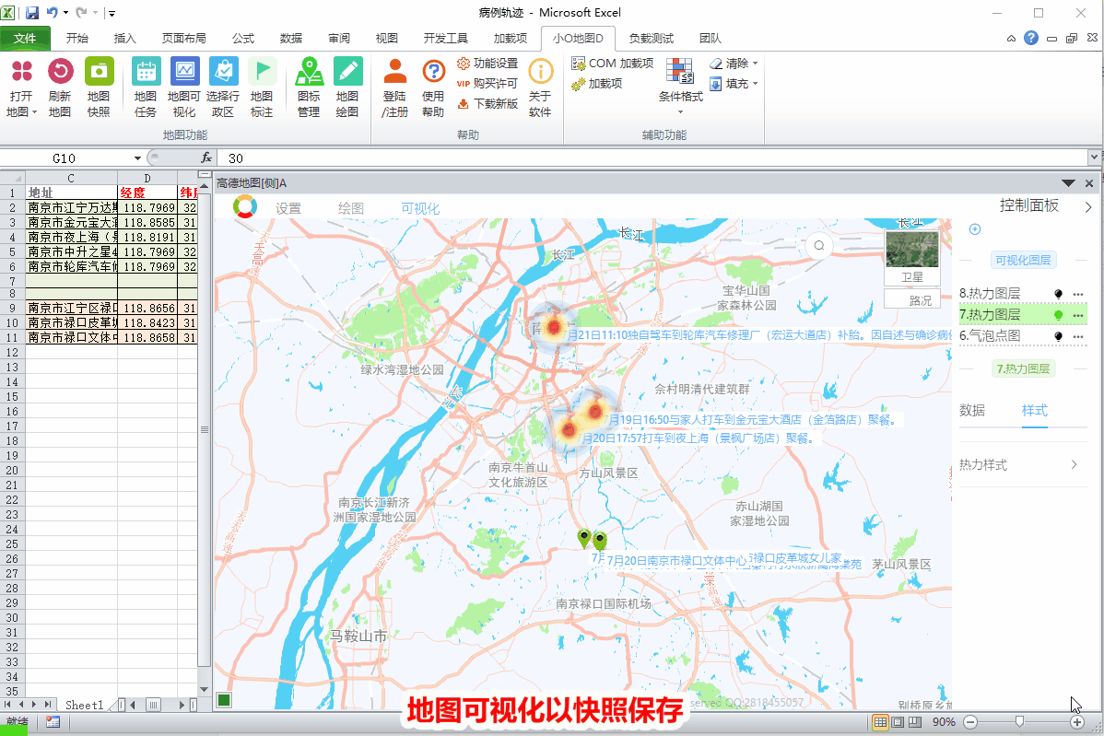Open the 文件 file menu
The image size is (1104, 736).
click(x=25, y=38)
